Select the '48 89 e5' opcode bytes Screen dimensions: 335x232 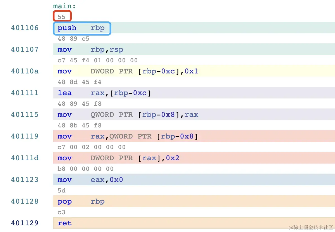pyautogui.click(x=74, y=39)
